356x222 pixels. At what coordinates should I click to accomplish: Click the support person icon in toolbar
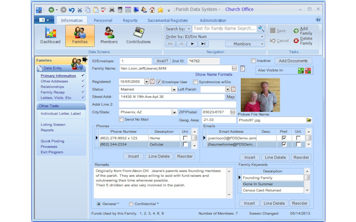144,9
